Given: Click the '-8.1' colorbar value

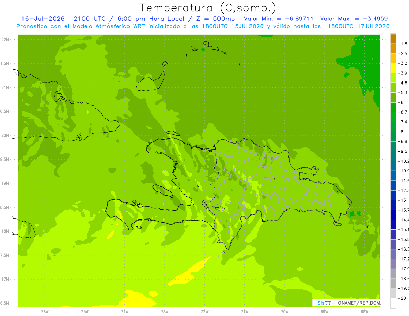Looking at the screenshot, I should (x=403, y=132).
